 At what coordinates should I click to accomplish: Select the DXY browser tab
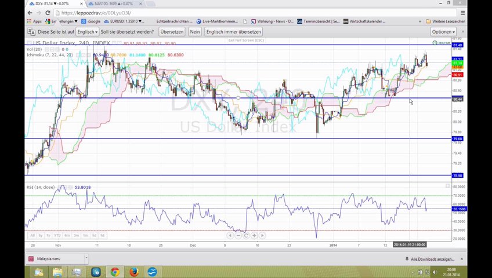pos(51,3)
